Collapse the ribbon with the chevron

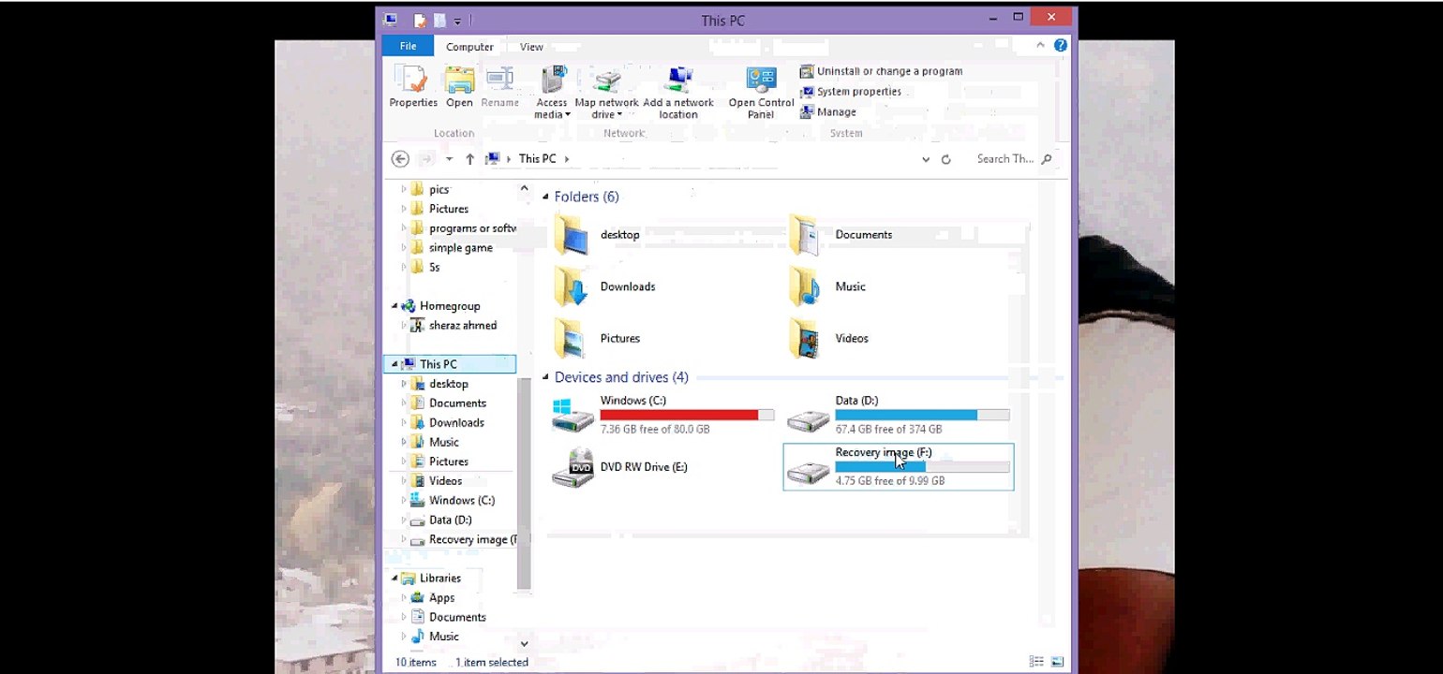pyautogui.click(x=1042, y=46)
